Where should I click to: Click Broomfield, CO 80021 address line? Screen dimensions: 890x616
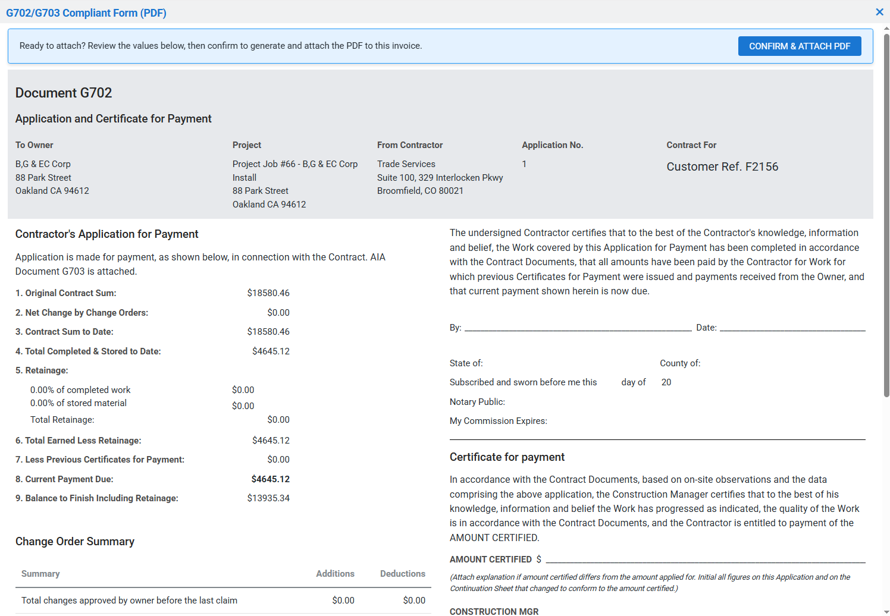420,191
